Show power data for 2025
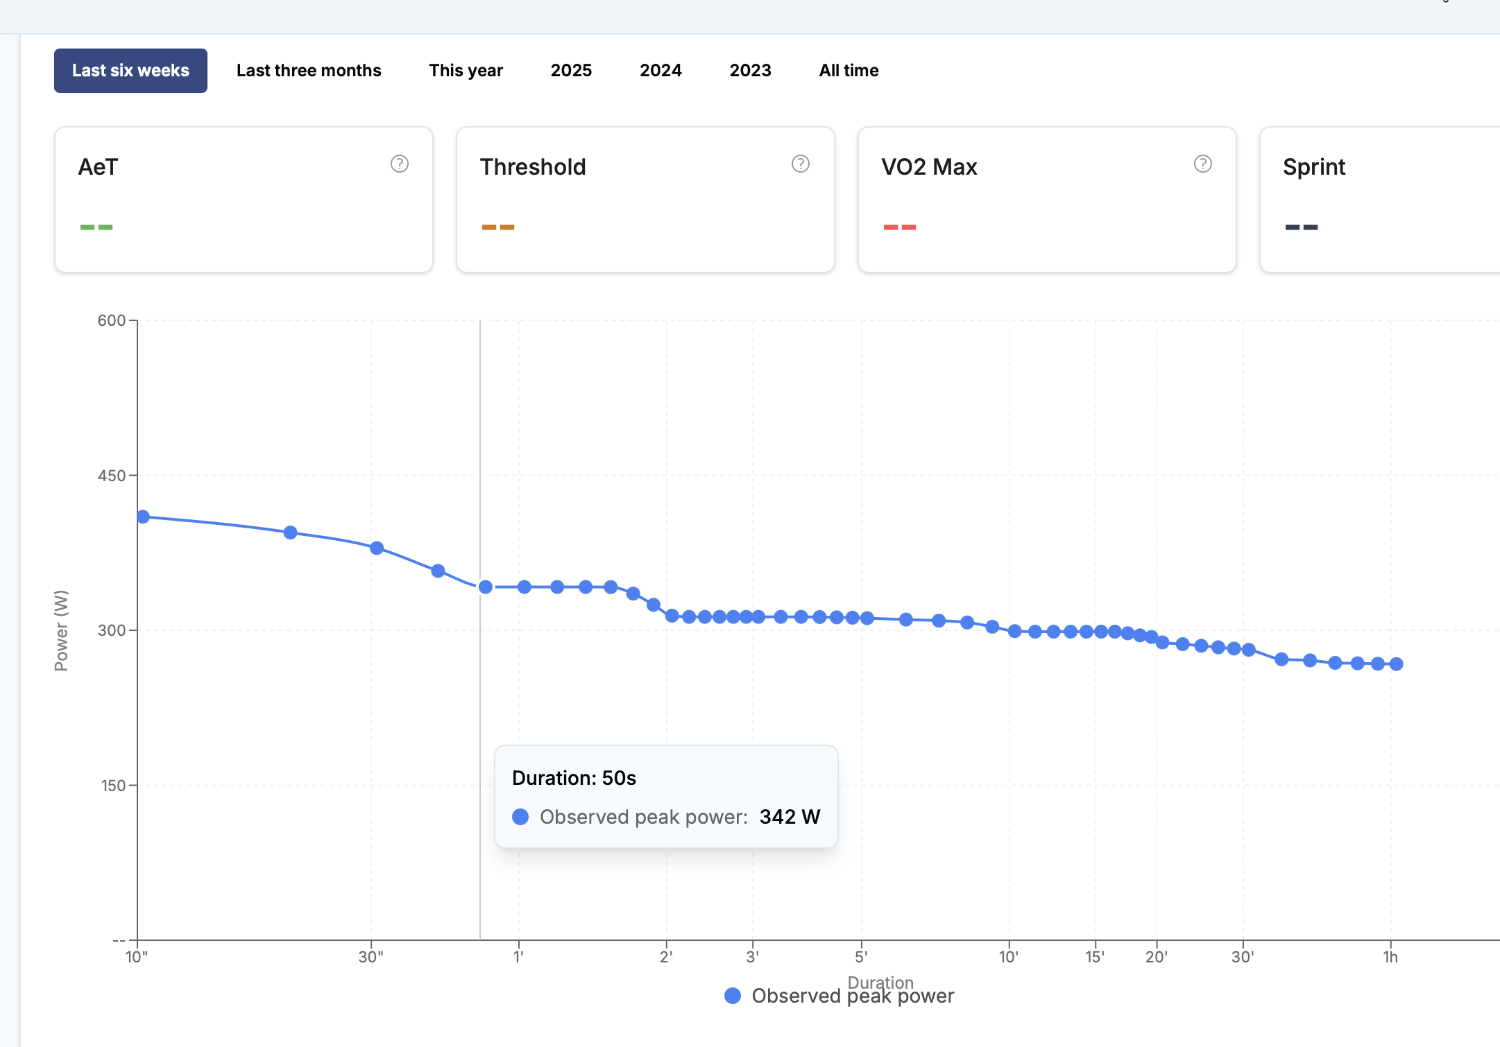 coord(571,71)
